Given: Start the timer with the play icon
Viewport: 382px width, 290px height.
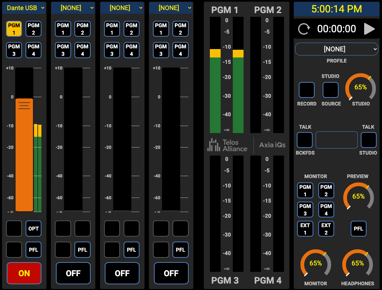Looking at the screenshot, I should (x=369, y=29).
